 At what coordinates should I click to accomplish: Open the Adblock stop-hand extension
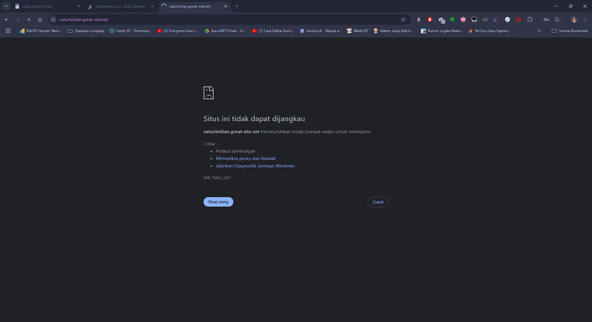[430, 19]
